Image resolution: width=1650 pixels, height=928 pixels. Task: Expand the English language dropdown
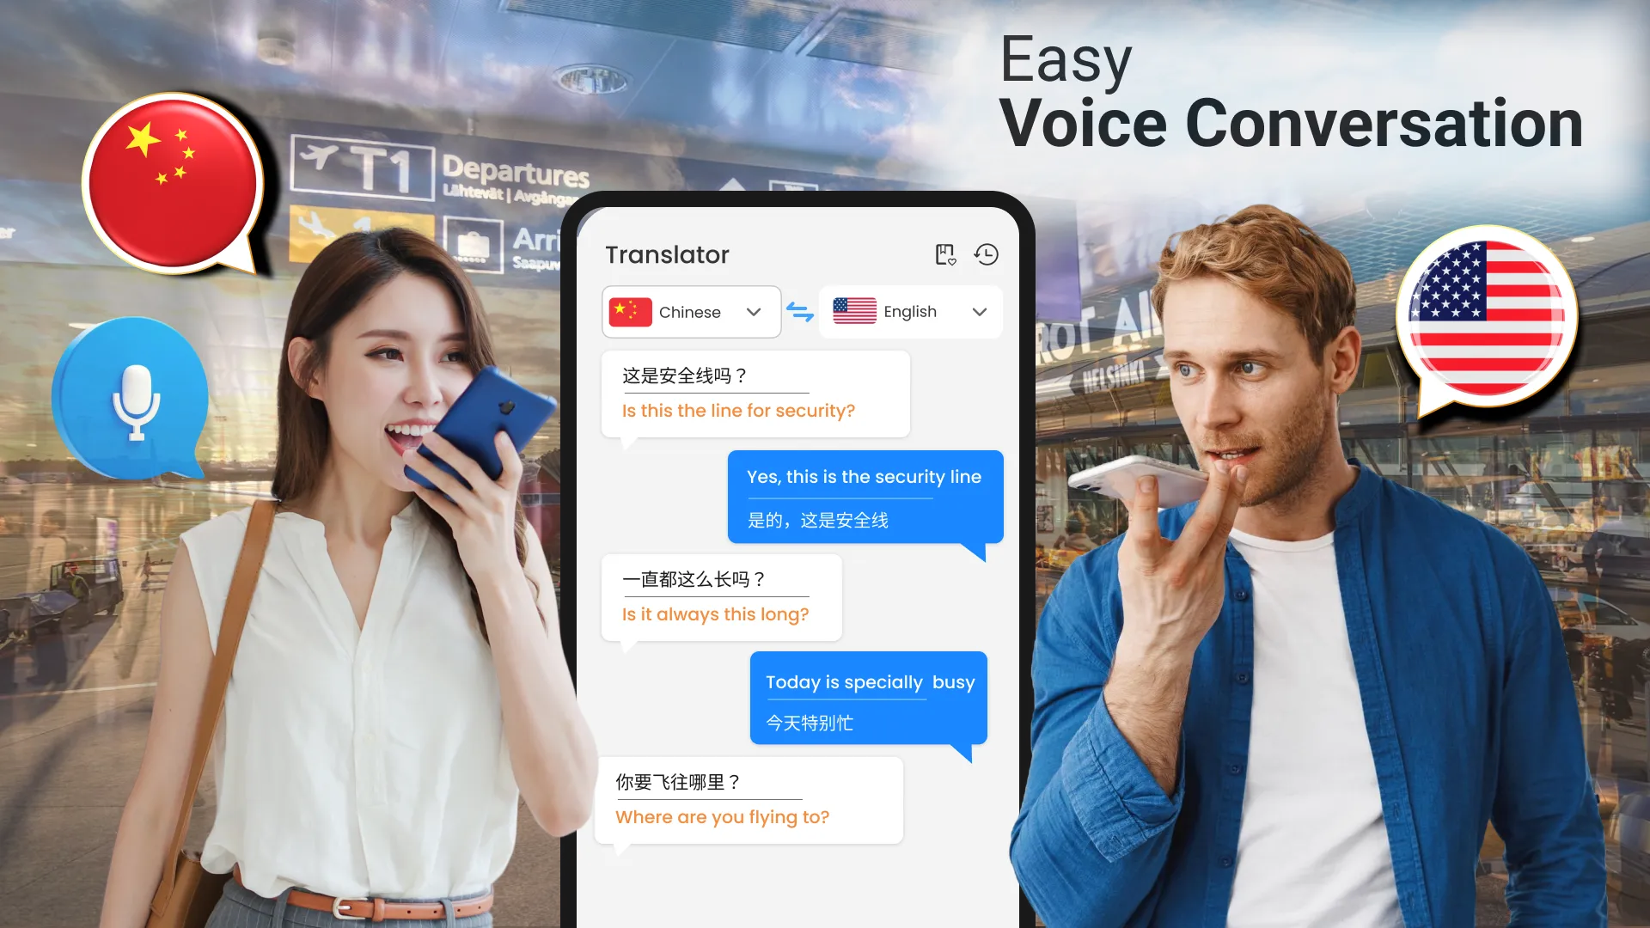pyautogui.click(x=978, y=310)
